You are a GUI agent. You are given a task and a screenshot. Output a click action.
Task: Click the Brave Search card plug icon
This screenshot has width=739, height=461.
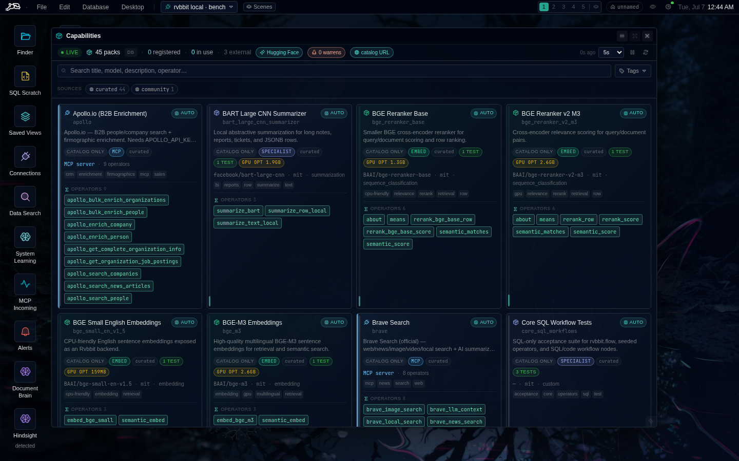(366, 322)
